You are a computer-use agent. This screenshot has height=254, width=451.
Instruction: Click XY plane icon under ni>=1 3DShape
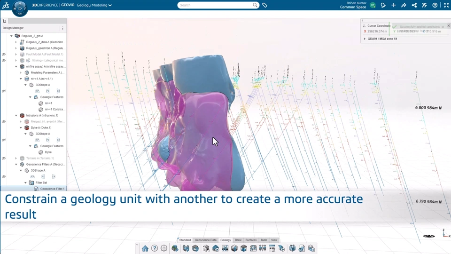[37, 91]
